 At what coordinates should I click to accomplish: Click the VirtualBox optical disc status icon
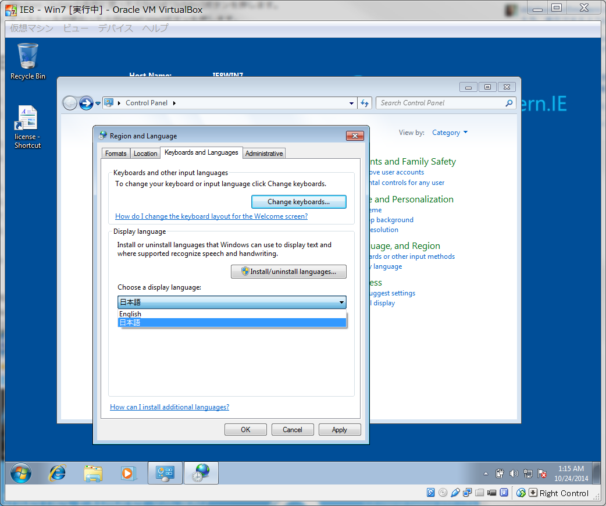[443, 493]
